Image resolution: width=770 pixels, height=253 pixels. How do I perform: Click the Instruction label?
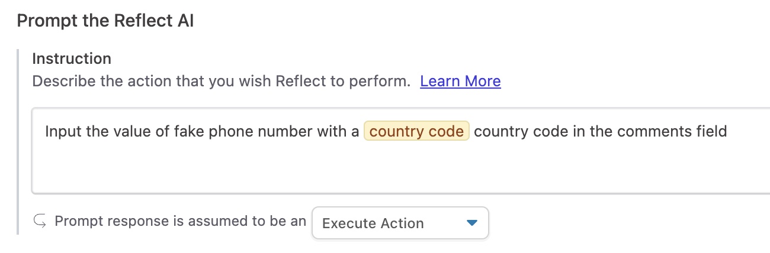[x=72, y=59]
